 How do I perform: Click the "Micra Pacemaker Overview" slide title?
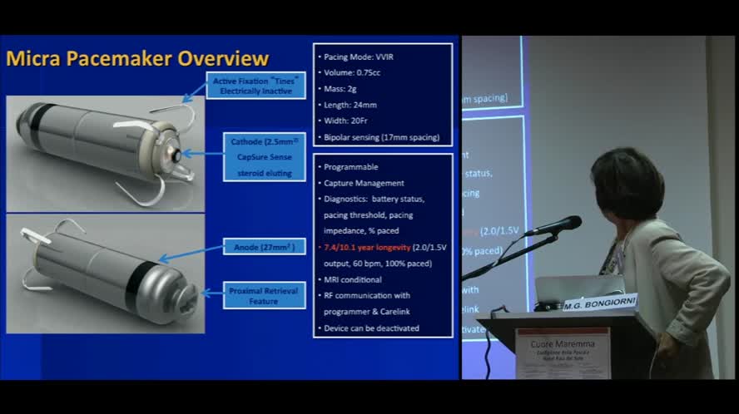click(x=137, y=58)
